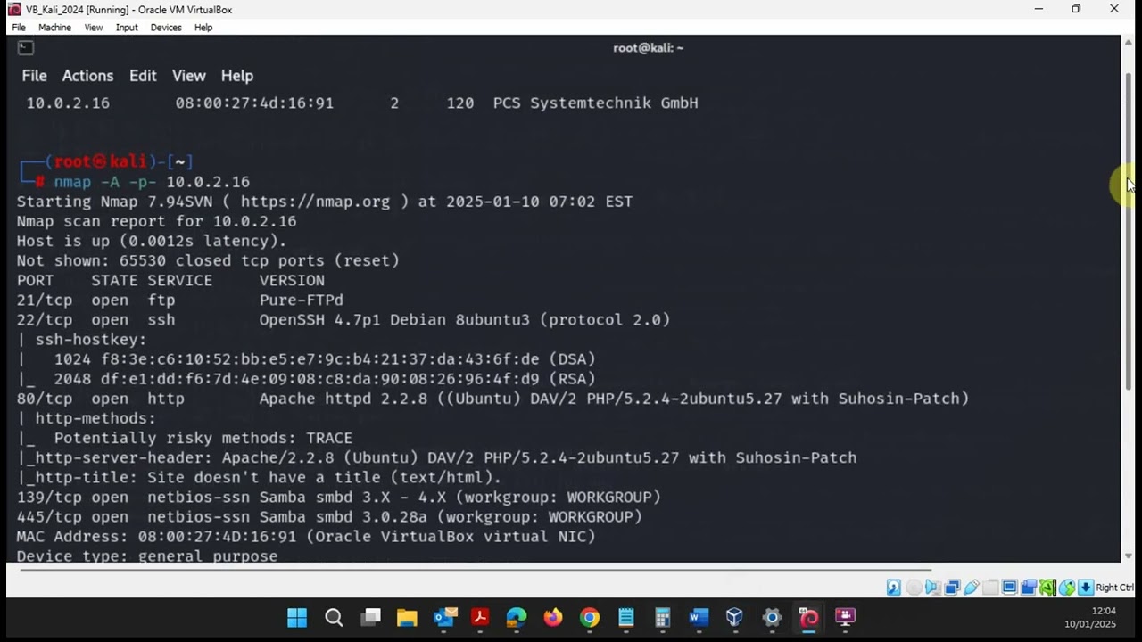Image resolution: width=1142 pixels, height=642 pixels.
Task: Open the VirtualBox View menu
Action: (x=94, y=28)
